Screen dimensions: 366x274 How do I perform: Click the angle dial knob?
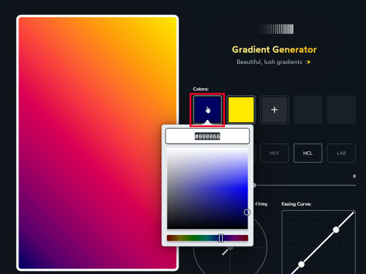click(230, 248)
